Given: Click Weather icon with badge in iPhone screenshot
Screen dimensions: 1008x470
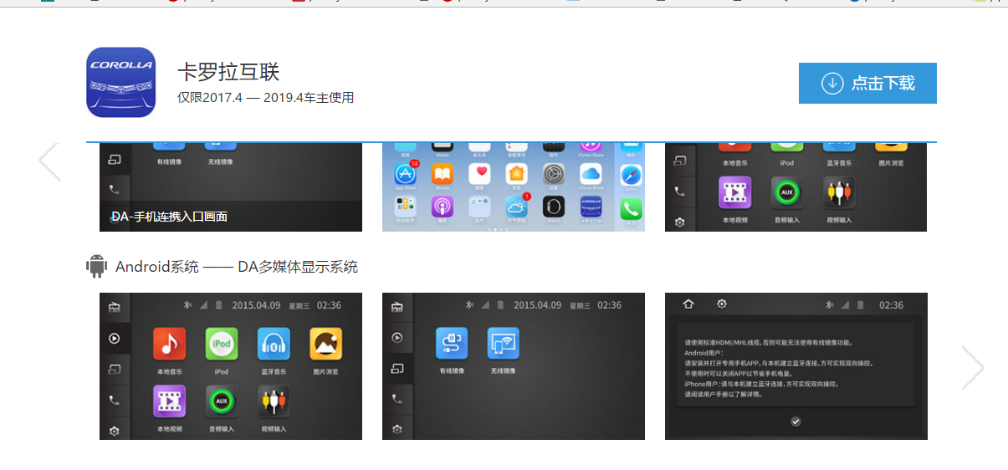Looking at the screenshot, I should click(x=516, y=207).
